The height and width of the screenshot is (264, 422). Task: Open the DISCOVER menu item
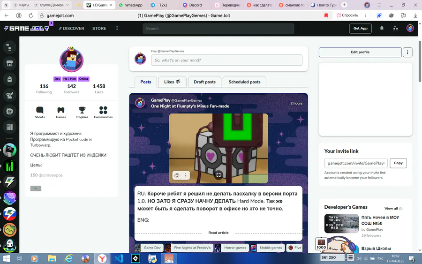pos(71,28)
